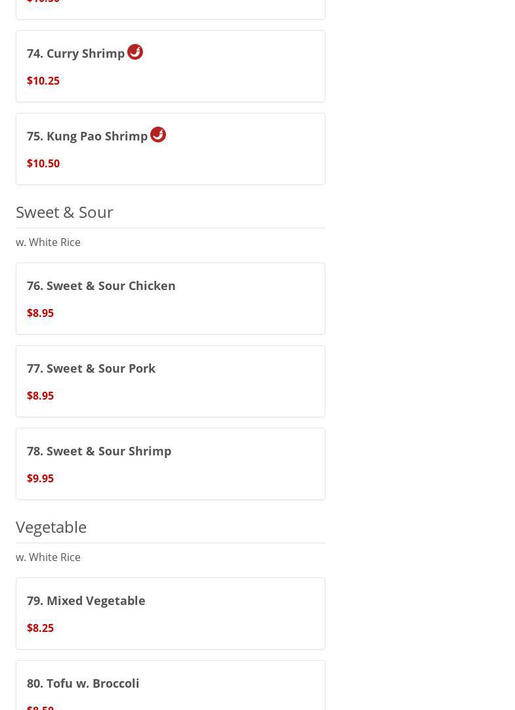Choose 76. Sweet & Sour Chicken

[x=101, y=286]
